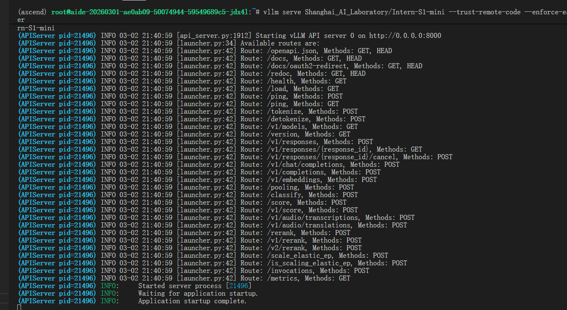Viewport: 567px width, 310px height.
Task: Select the route /classify
Action: [x=284, y=195]
